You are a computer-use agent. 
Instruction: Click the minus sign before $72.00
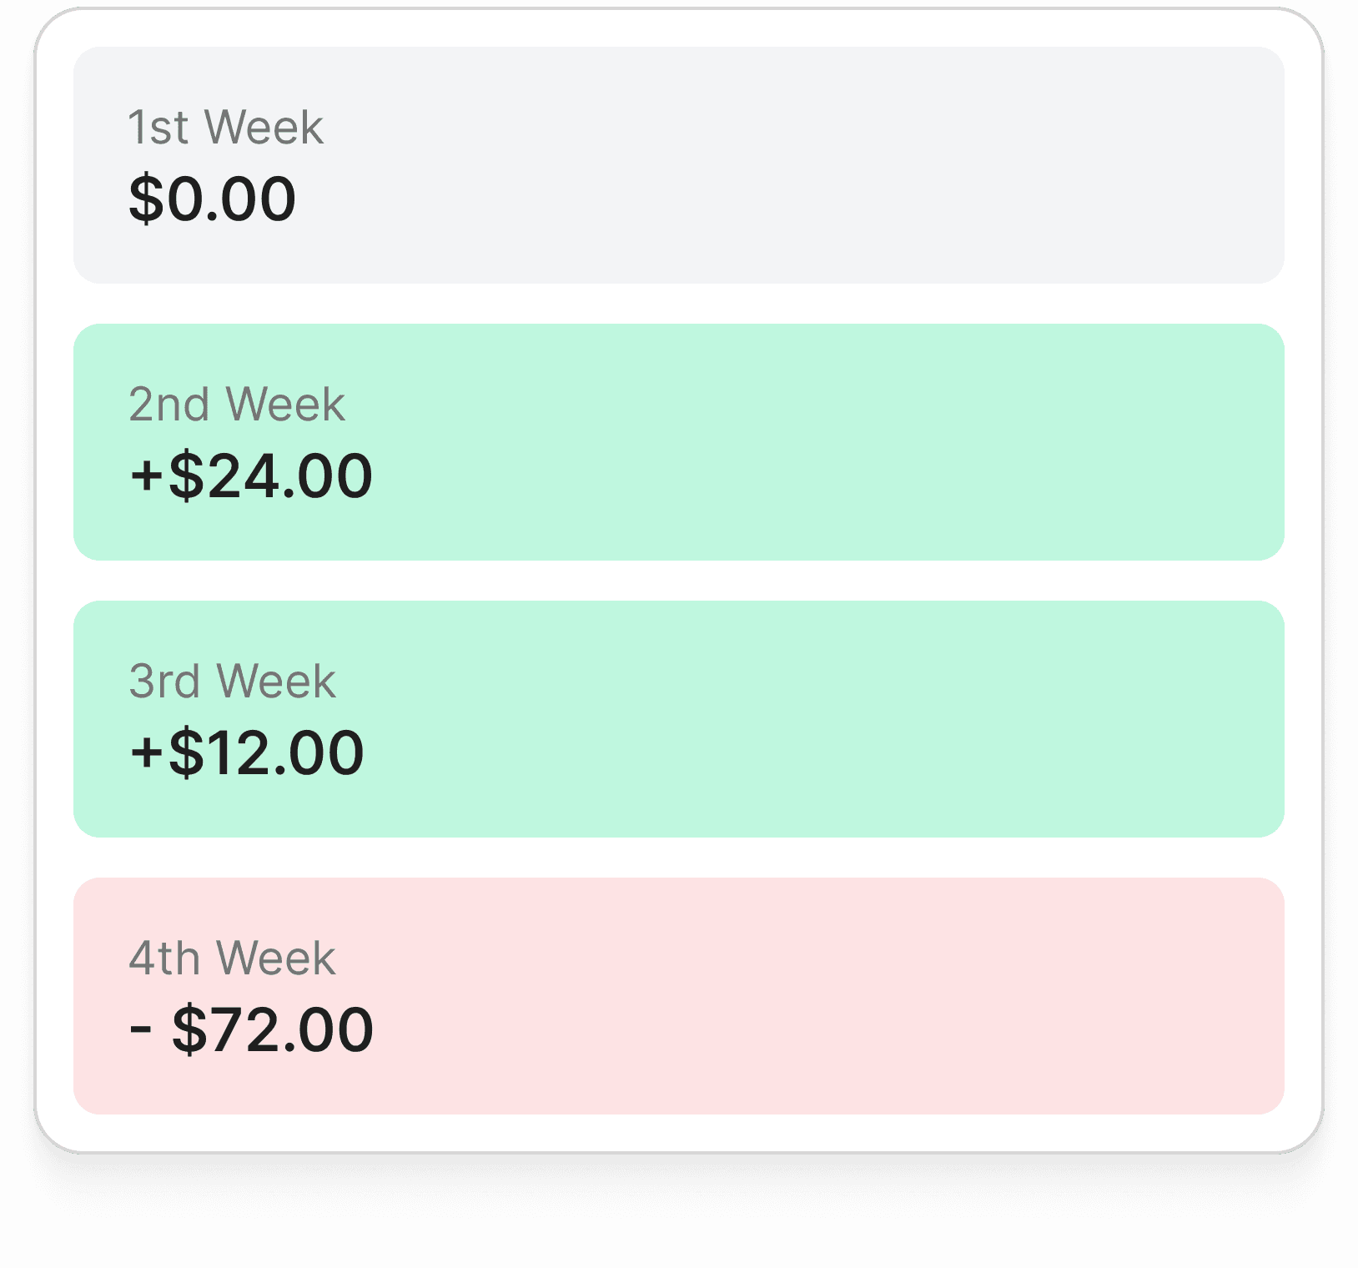click(140, 1031)
